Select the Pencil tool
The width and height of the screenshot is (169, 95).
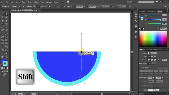6,27
